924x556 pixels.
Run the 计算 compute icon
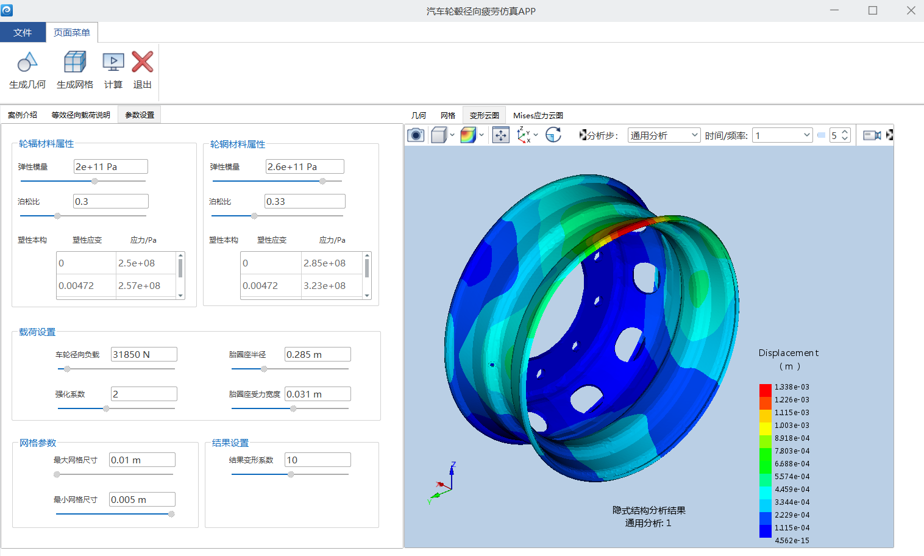point(113,62)
